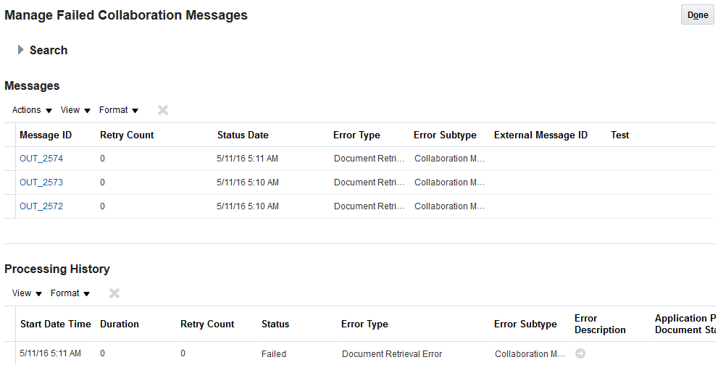The image size is (718, 365).
Task: Open message OUT_2573 link
Action: coord(41,182)
